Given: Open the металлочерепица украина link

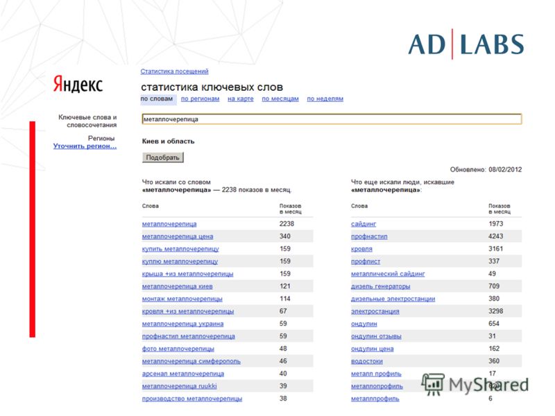Looking at the screenshot, I should click(182, 324).
